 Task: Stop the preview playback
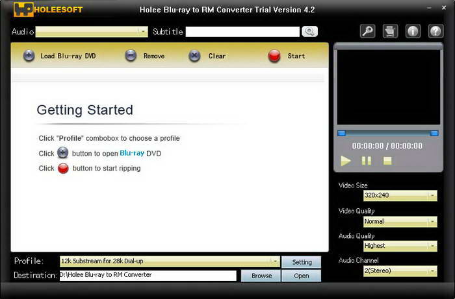[x=387, y=161]
